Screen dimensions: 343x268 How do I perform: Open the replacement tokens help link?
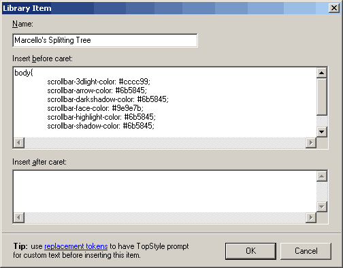coord(76,246)
